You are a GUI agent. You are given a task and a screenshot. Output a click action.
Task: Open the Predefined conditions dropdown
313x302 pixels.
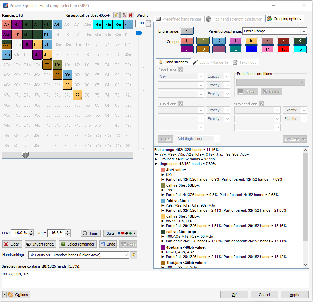[x=271, y=82]
